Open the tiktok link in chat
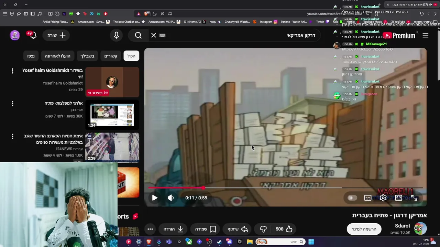This screenshot has width=440, height=247. coord(367,49)
